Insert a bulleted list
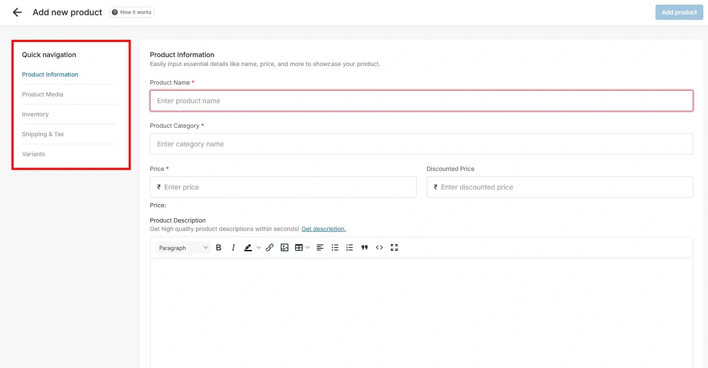The image size is (708, 368). tap(335, 248)
